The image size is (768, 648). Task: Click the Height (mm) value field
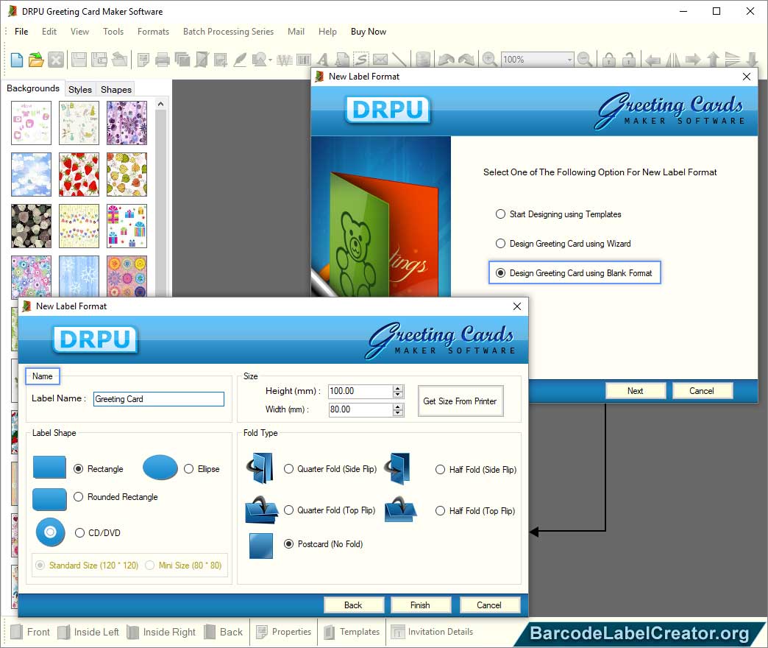coord(360,391)
